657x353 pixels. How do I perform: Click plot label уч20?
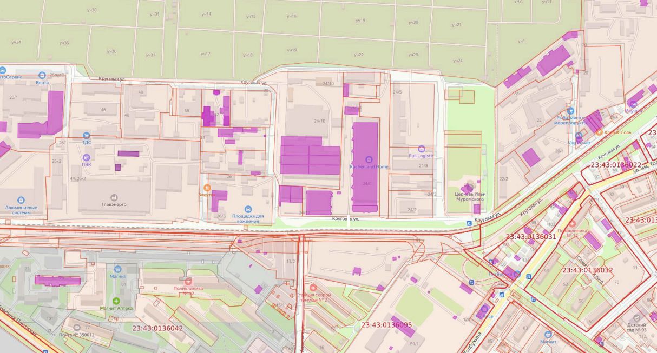pyautogui.click(x=413, y=22)
